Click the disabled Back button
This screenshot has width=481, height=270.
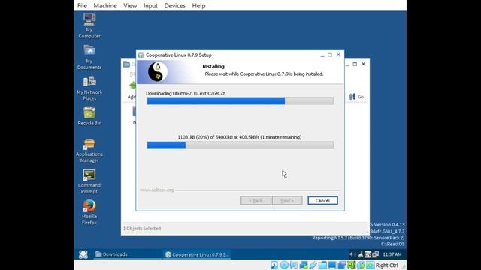pyautogui.click(x=256, y=200)
